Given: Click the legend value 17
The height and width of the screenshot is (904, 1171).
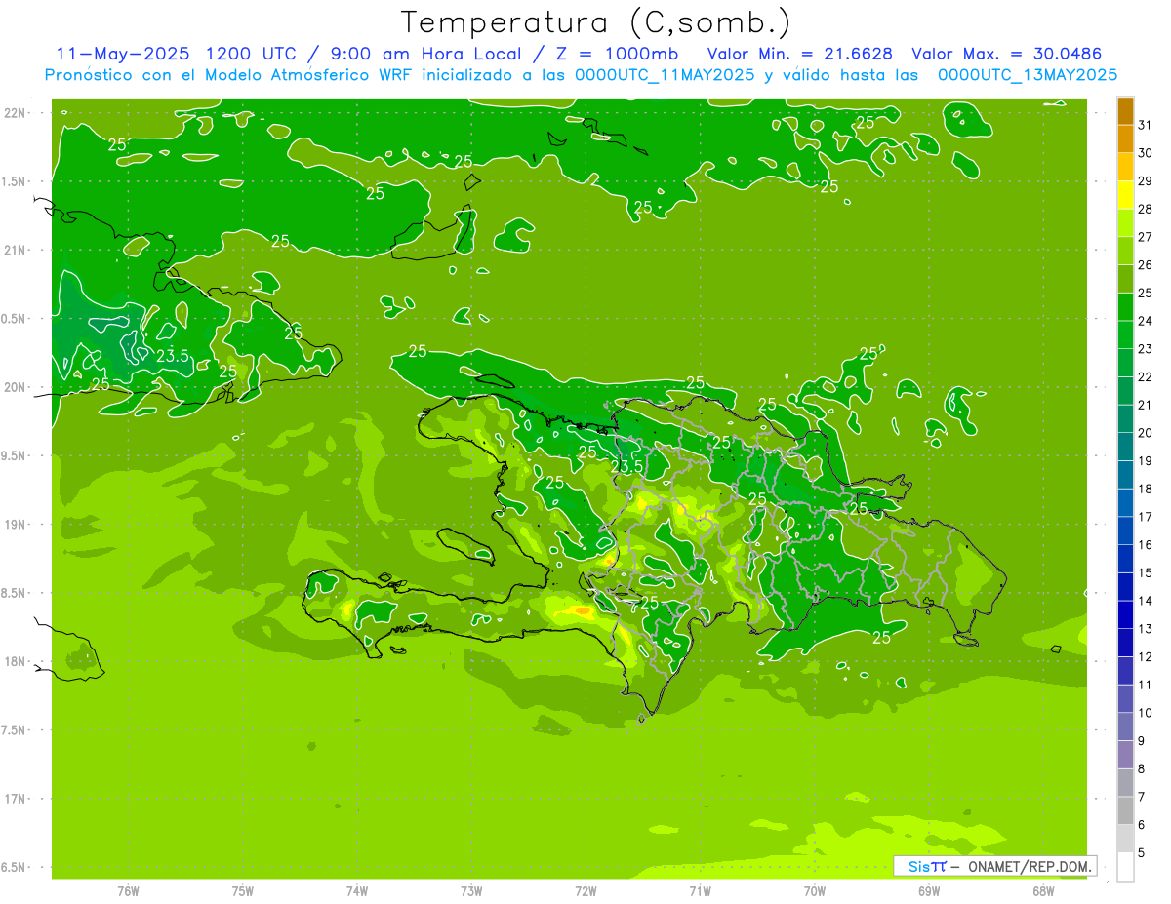Looking at the screenshot, I should (1146, 517).
